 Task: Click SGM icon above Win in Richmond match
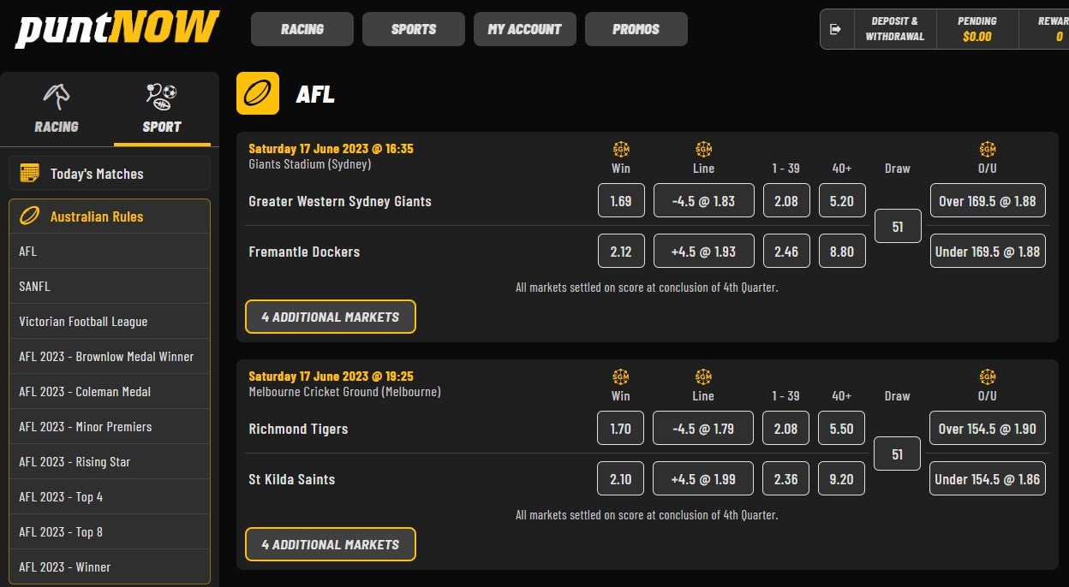621,377
